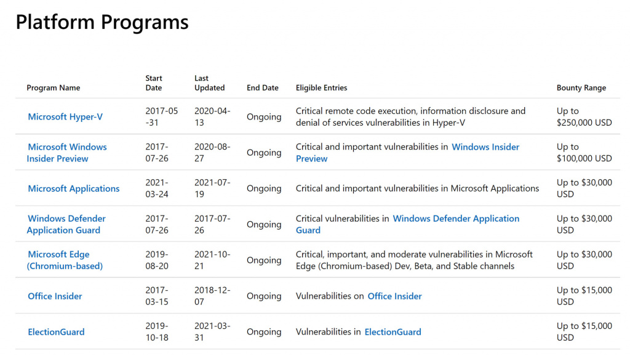Click last updated 2021-10-21 for Microsoft Edge

(x=212, y=260)
